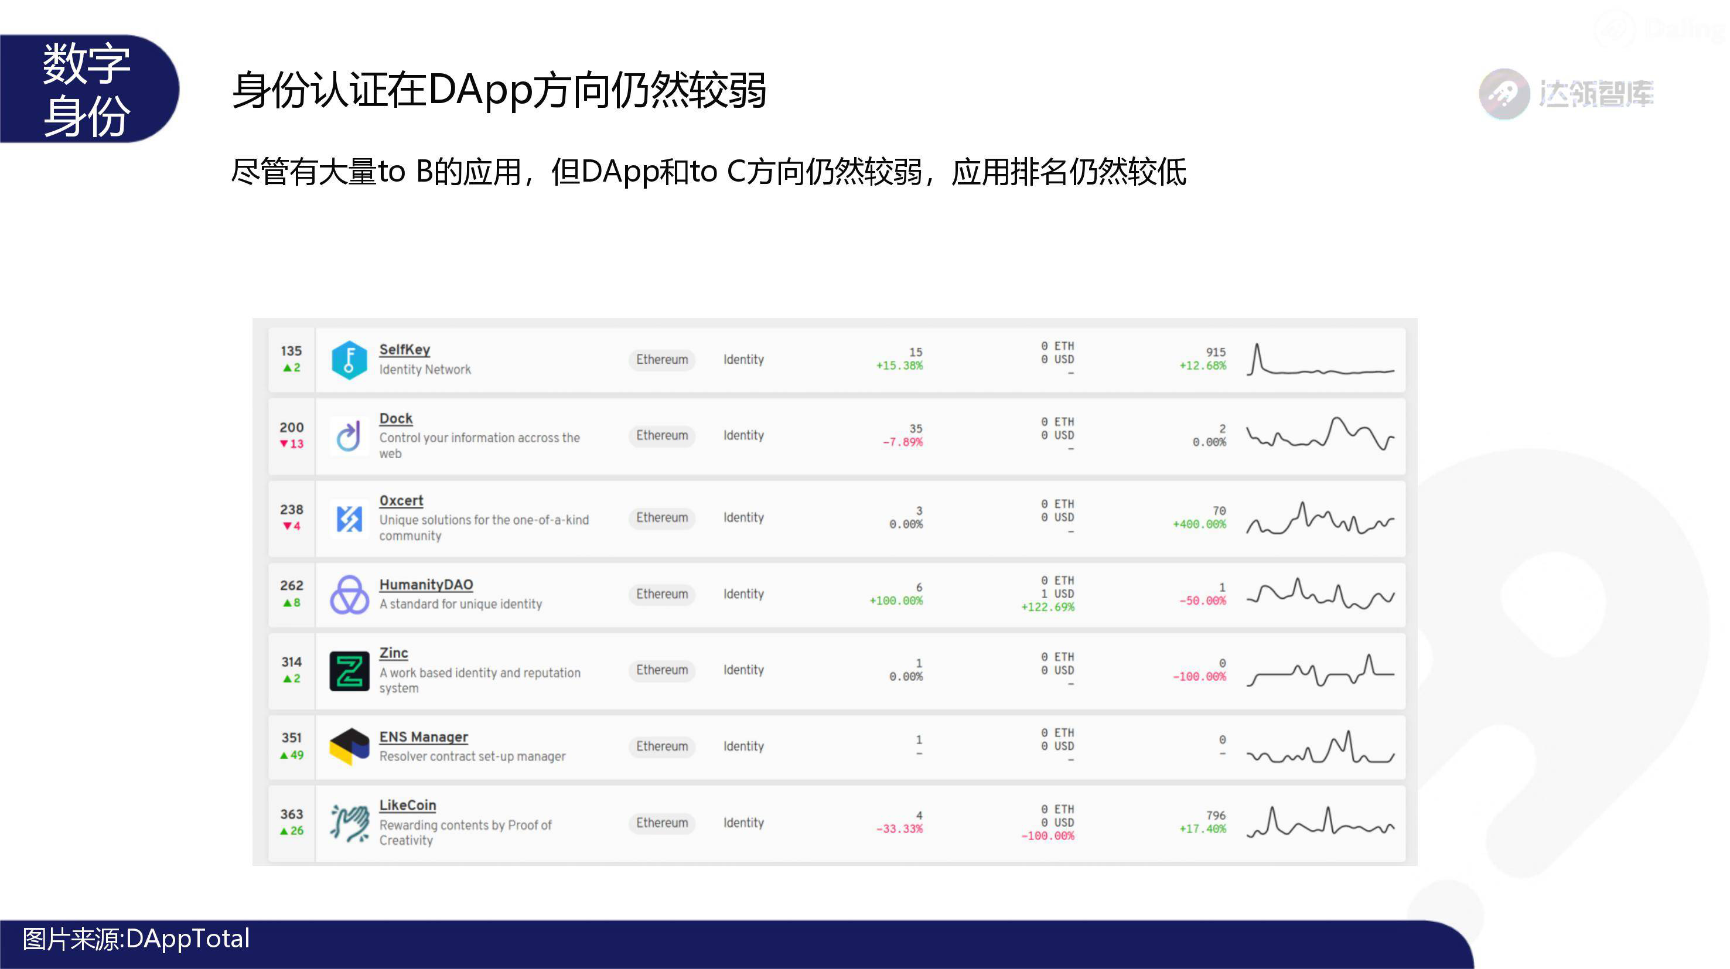The width and height of the screenshot is (1730, 969).
Task: Click the +15.38% user change value
Action: click(x=899, y=366)
